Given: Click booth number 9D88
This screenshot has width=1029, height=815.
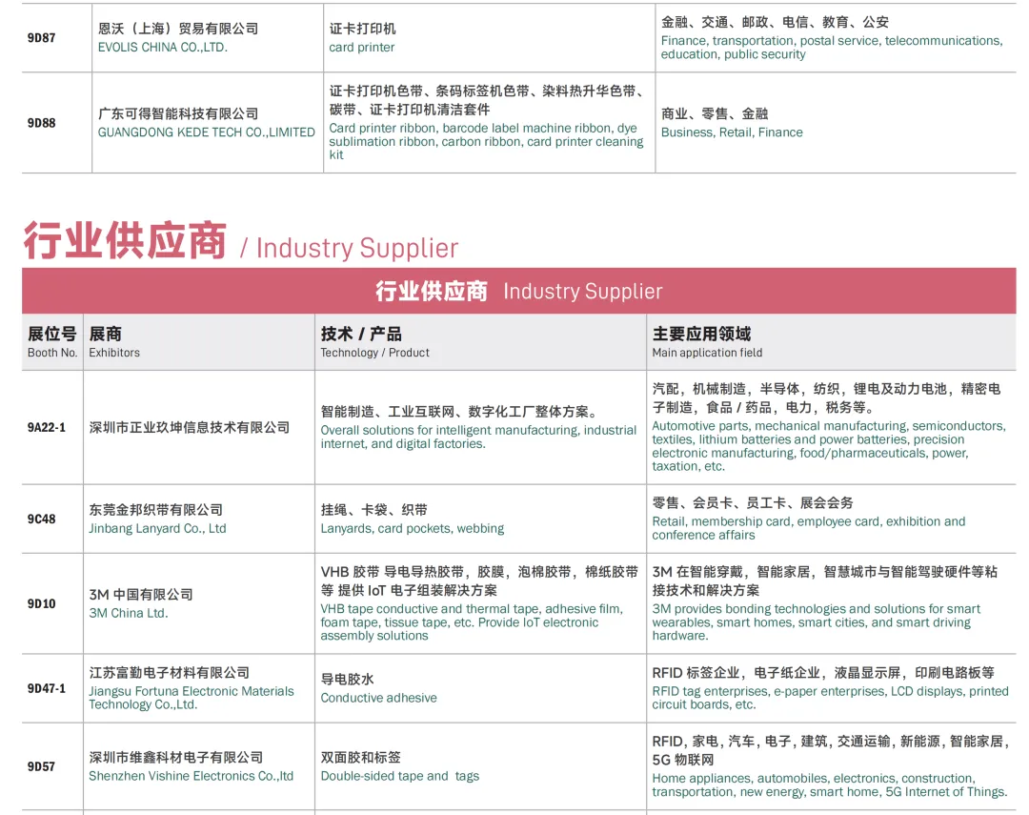Looking at the screenshot, I should click(41, 123).
